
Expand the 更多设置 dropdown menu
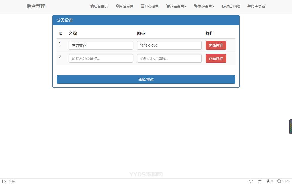[204, 6]
